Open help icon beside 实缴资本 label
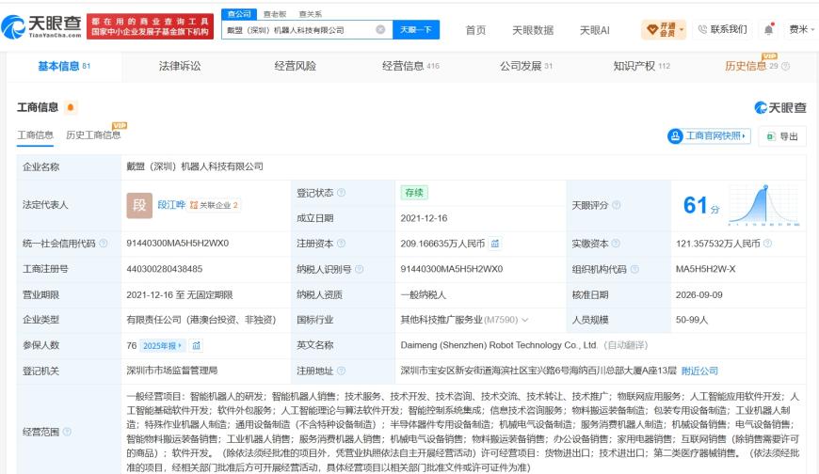This screenshot has height=474, width=819. 616,244
